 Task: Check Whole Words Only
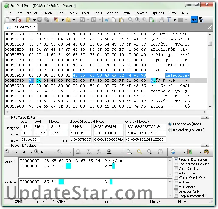(x=176, y=178)
